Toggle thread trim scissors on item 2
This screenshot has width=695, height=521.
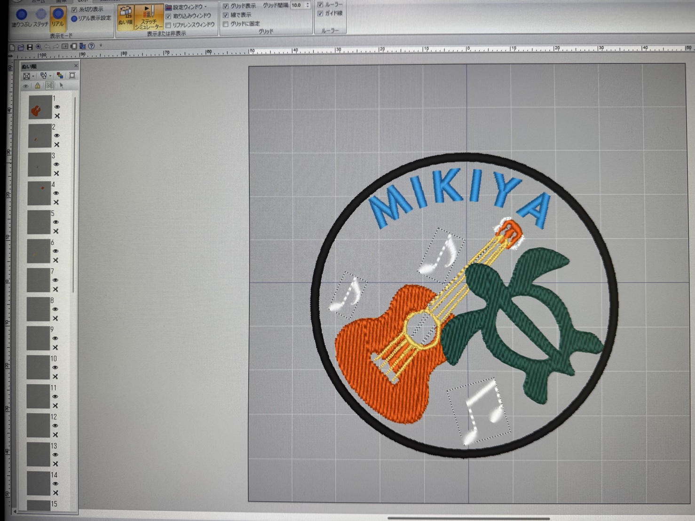56,145
